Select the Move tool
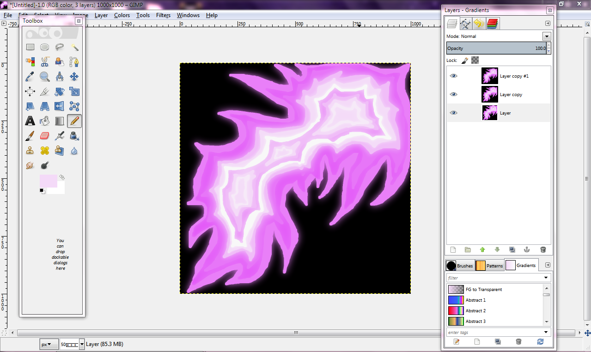591x352 pixels. click(x=74, y=76)
